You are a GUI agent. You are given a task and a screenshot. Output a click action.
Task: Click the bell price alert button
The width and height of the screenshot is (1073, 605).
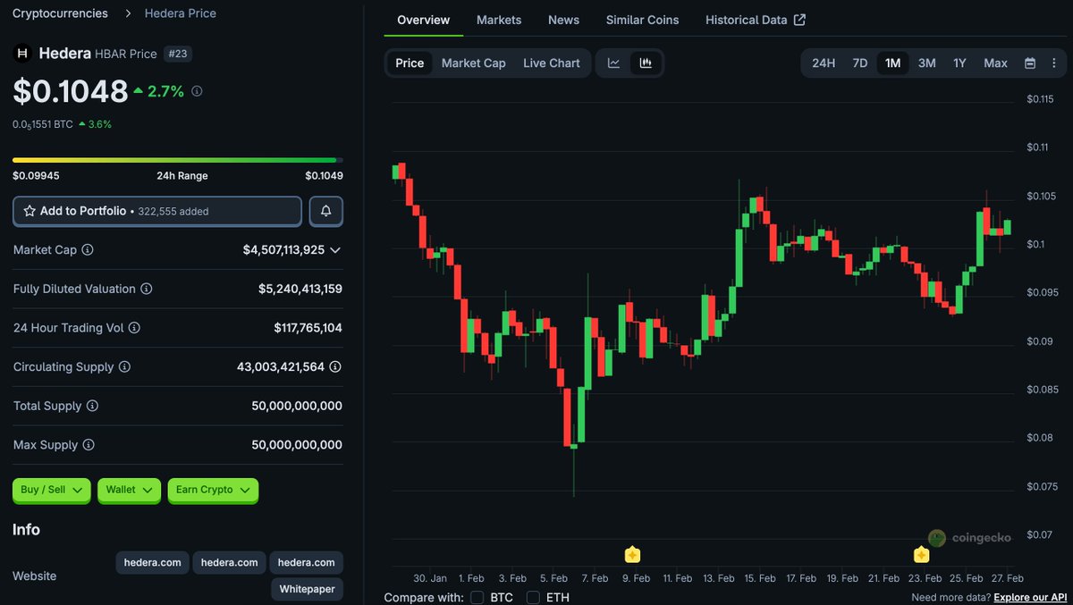(x=326, y=211)
